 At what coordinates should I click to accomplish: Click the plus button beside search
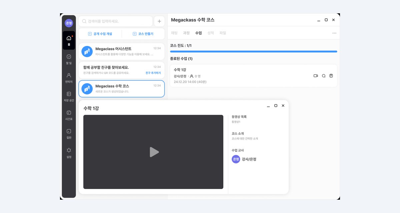coord(159,21)
